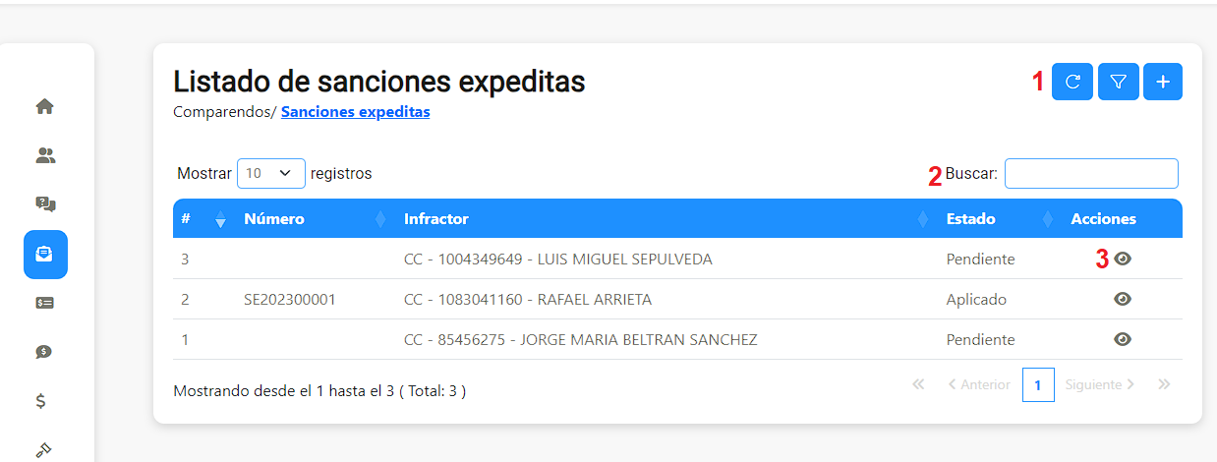The width and height of the screenshot is (1217, 462).
Task: View JORGE MARIA BELTRAN SANCHEZ's record via eye icon
Action: pyautogui.click(x=1123, y=339)
